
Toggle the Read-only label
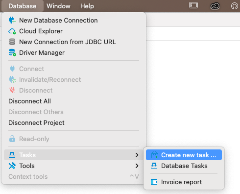point(34,139)
